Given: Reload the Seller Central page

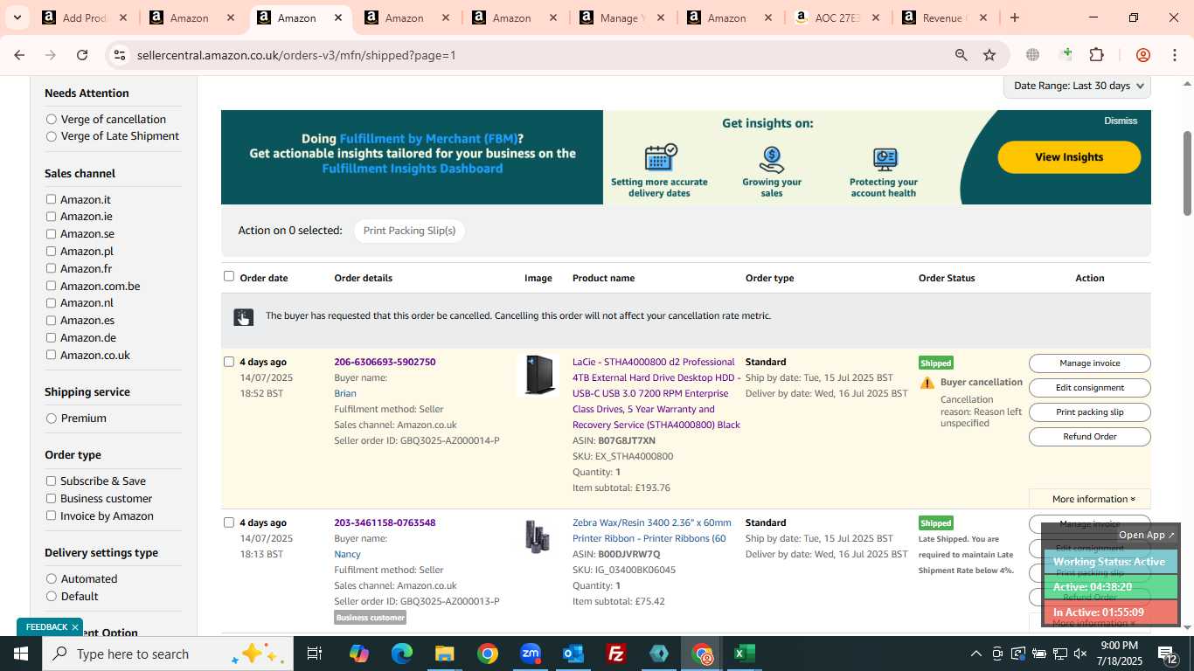Looking at the screenshot, I should (x=82, y=55).
